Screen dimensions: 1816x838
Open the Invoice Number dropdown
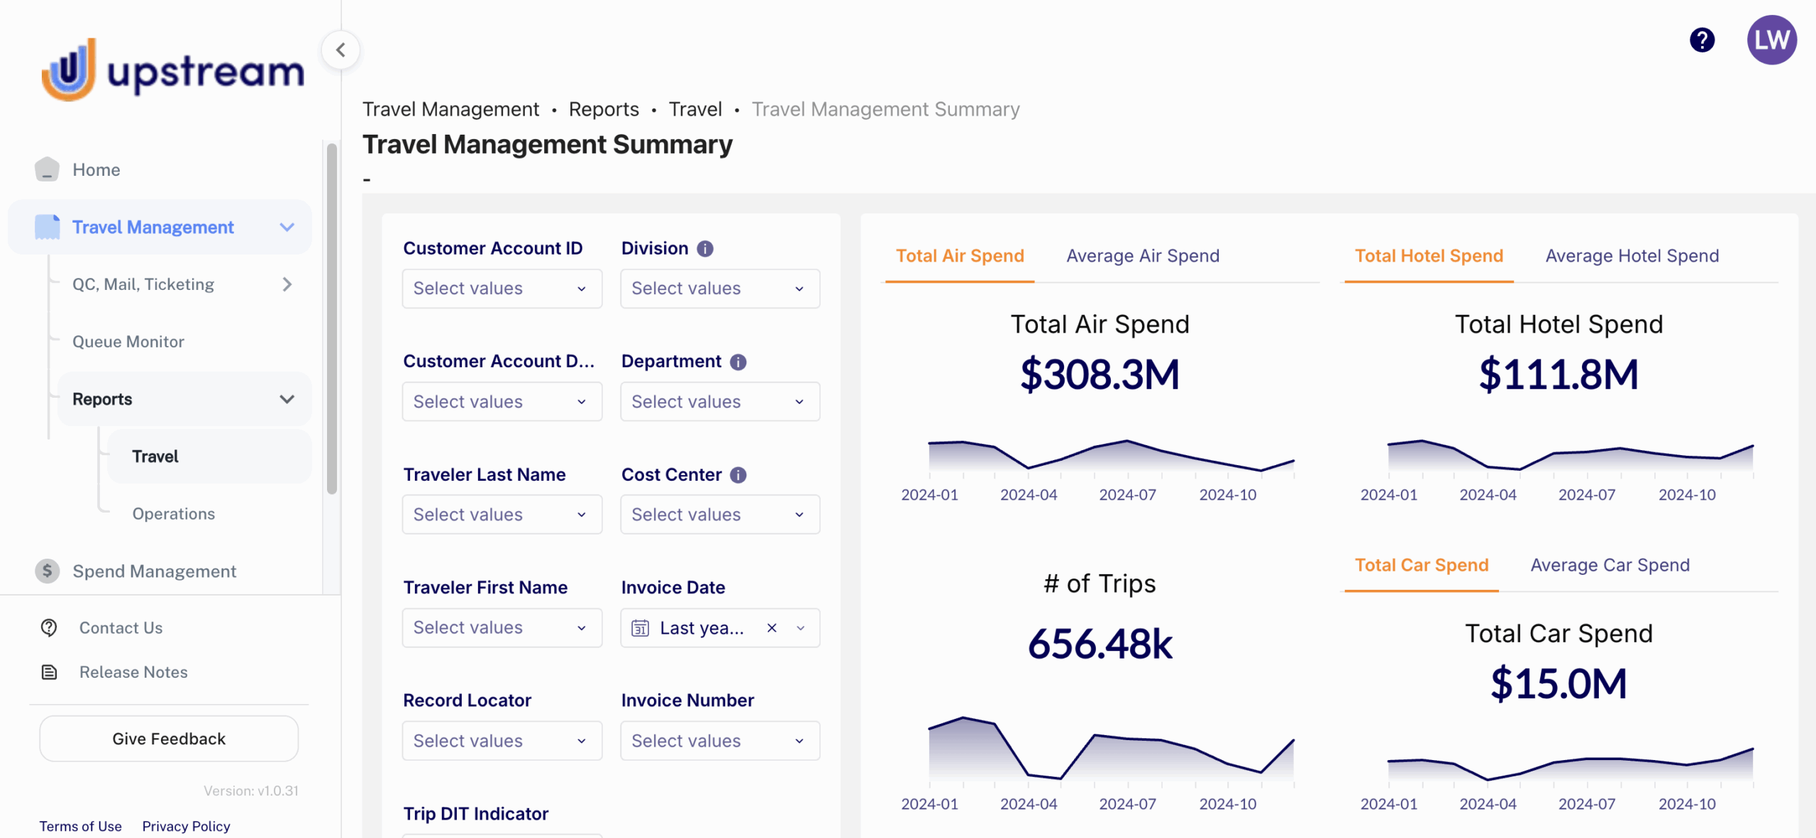tap(719, 741)
